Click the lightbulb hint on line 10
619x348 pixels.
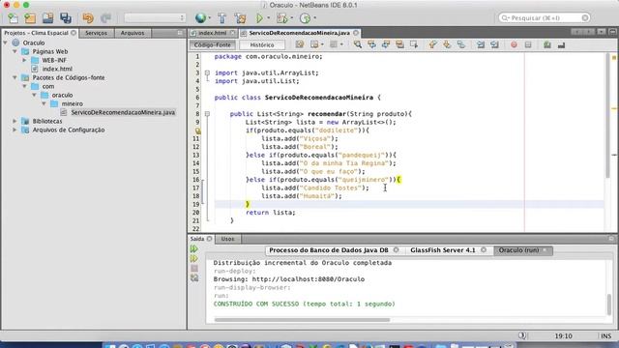pyautogui.click(x=197, y=130)
